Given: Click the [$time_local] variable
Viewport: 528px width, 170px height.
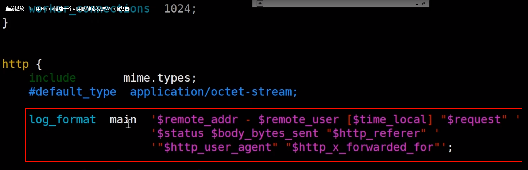Looking at the screenshot, I should [x=390, y=120].
